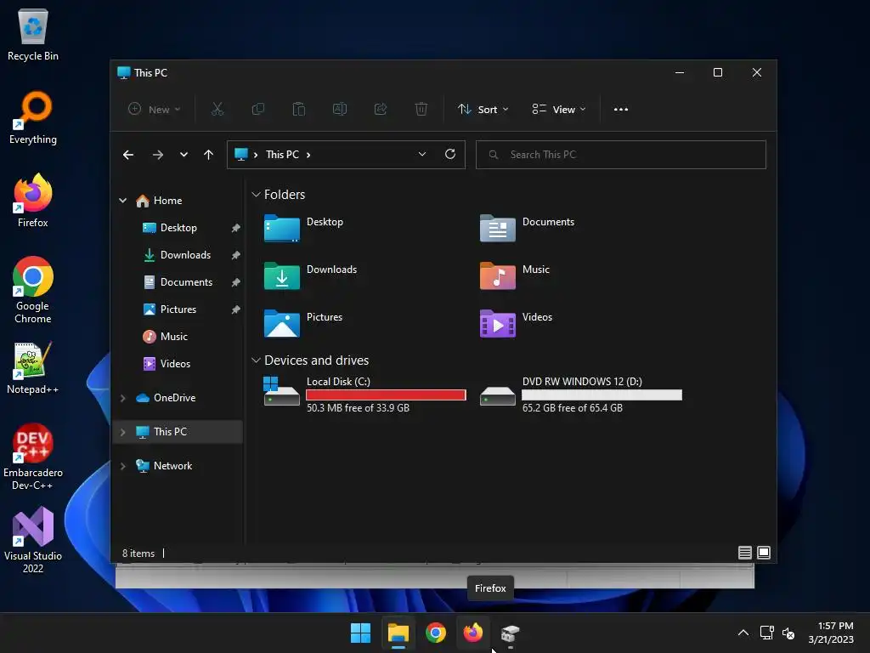Select the Embarcadero Dev-C++ desktop shortcut
Image resolution: width=870 pixels, height=653 pixels.
point(33,457)
